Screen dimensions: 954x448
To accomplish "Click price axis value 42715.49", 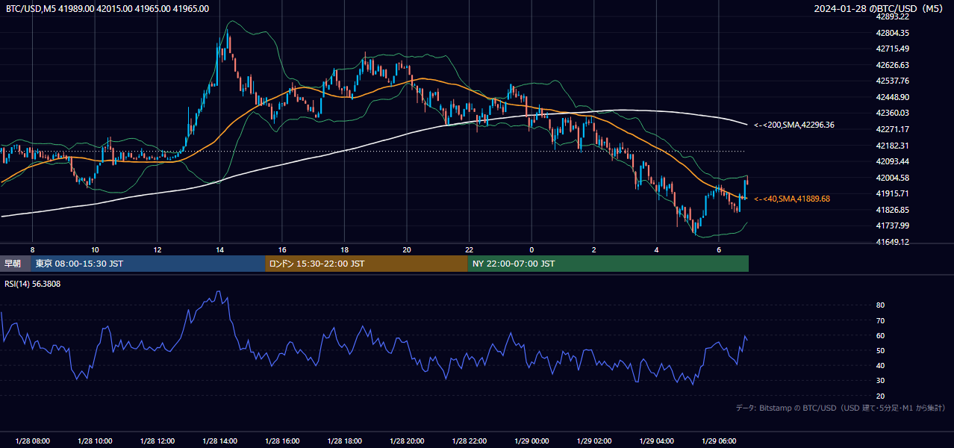I will tap(894, 49).
